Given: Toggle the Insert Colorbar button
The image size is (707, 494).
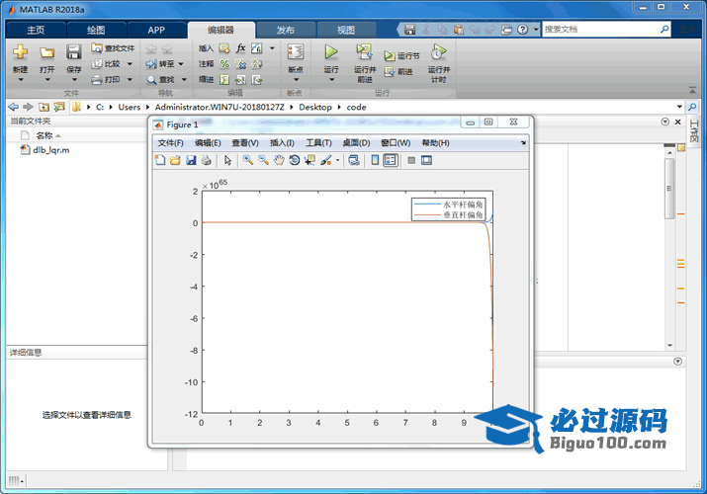Looking at the screenshot, I should pyautogui.click(x=375, y=160).
